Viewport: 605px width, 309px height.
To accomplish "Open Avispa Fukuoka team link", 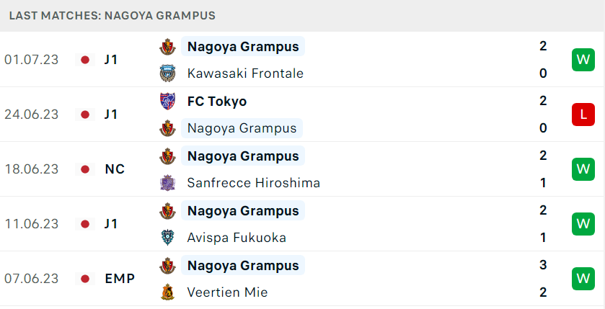I will pos(237,238).
